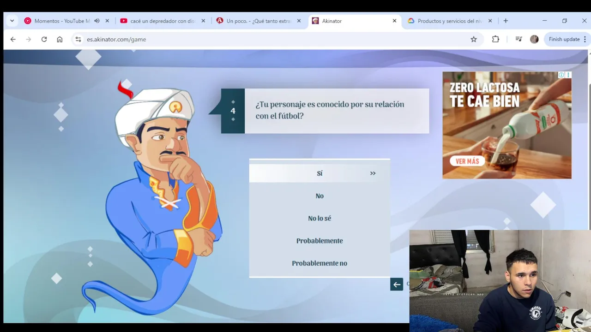
Task: Open the Extensions puzzle menu
Action: (x=495, y=39)
